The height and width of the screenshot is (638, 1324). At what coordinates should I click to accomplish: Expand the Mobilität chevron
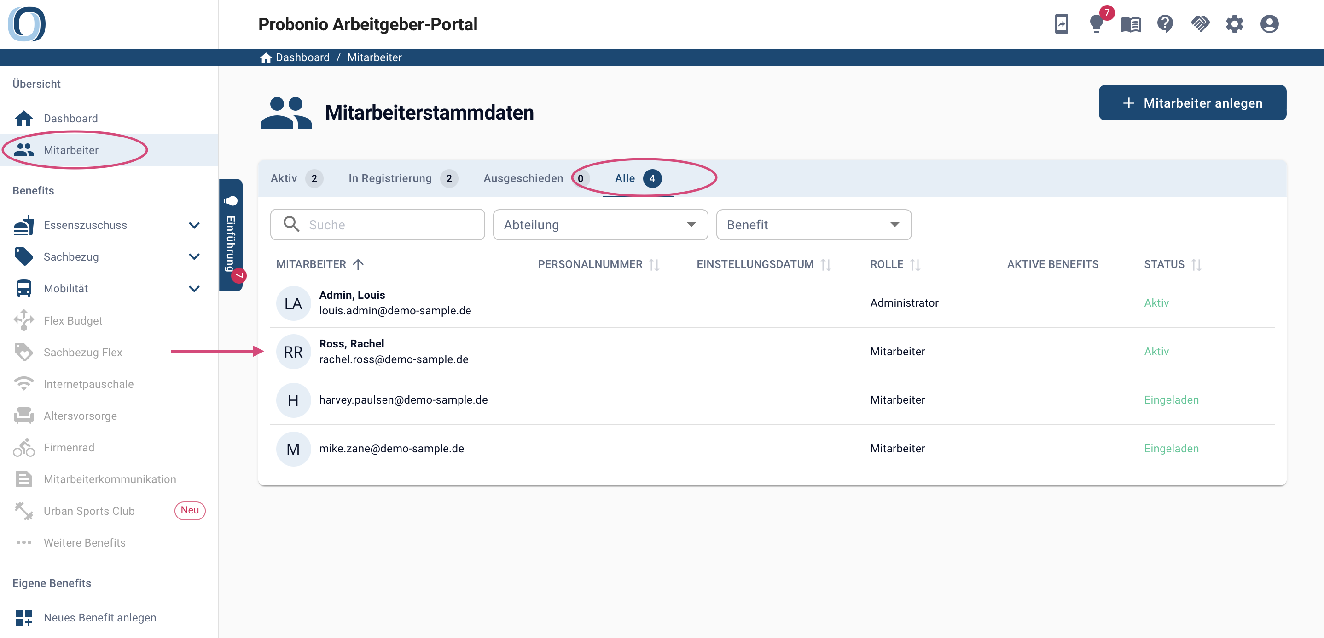tap(194, 289)
